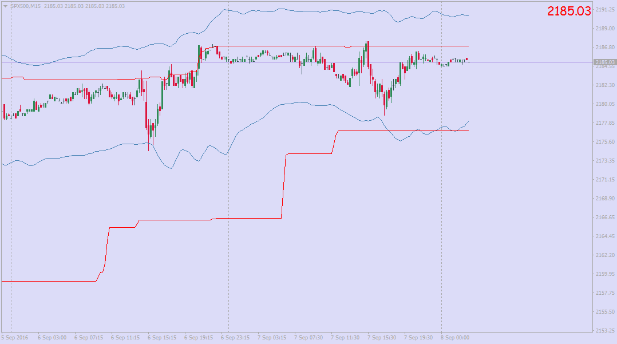The width and height of the screenshot is (617, 344).
Task: Click the 2171.15 price axis label
Action: [605, 180]
